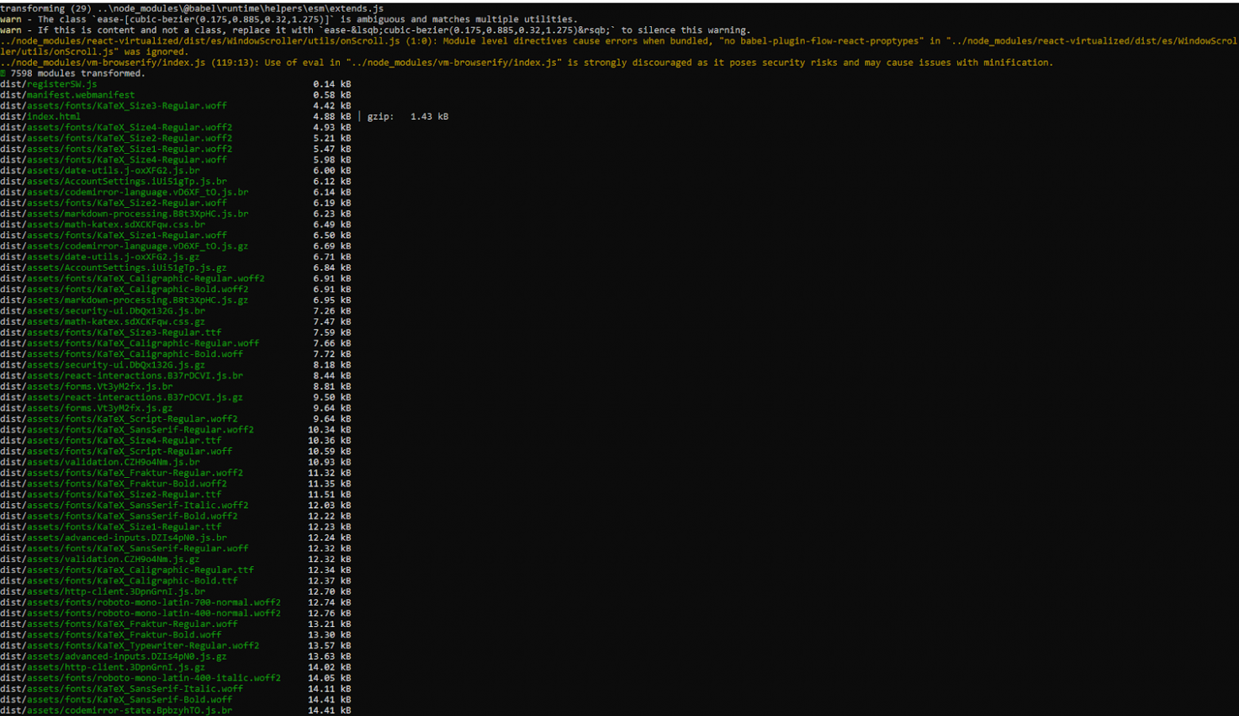
Task: Click the KaTeX_Size1-Regular.woff entry
Action: [114, 235]
